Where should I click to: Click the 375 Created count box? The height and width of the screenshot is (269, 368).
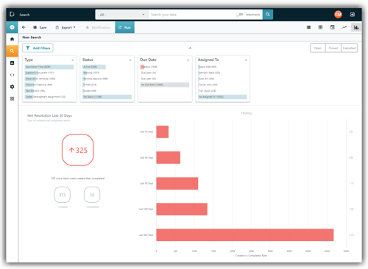point(63,195)
